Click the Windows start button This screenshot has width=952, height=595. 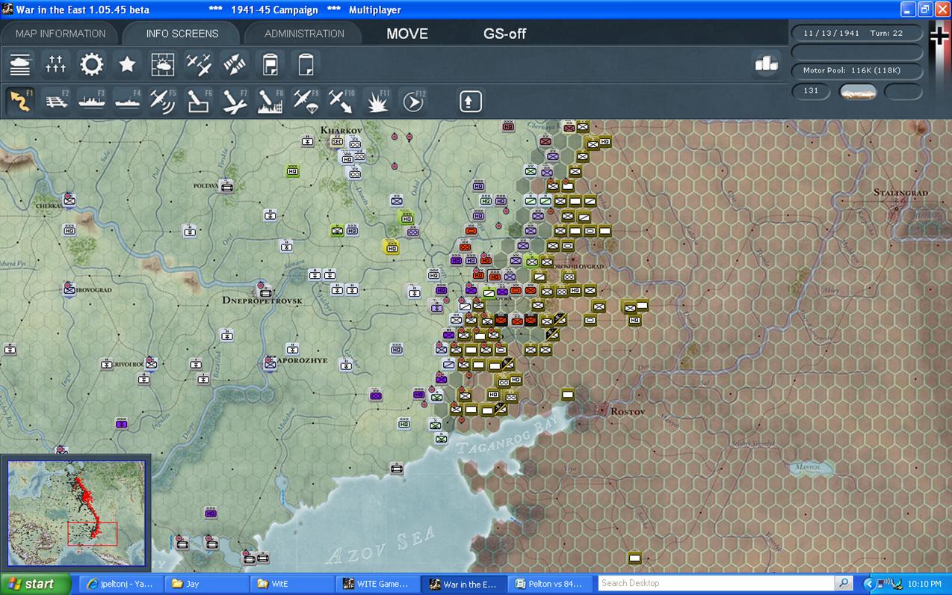click(x=35, y=584)
